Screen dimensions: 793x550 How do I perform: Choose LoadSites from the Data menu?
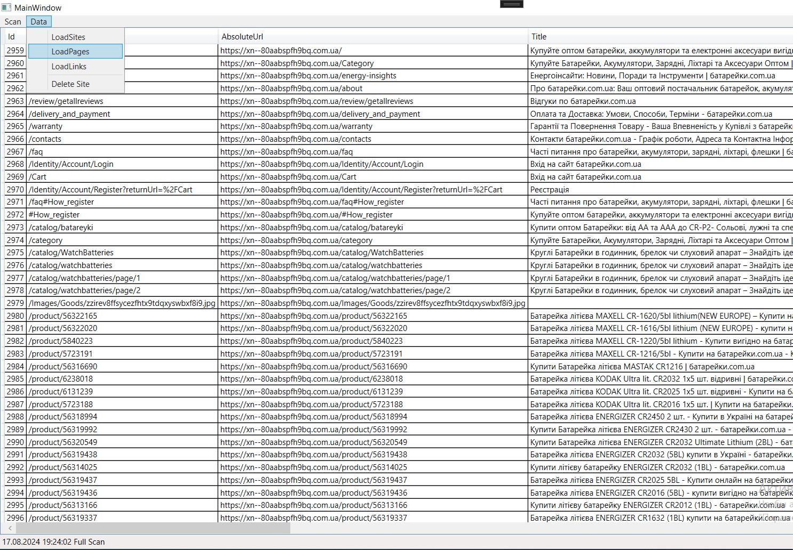click(75, 37)
